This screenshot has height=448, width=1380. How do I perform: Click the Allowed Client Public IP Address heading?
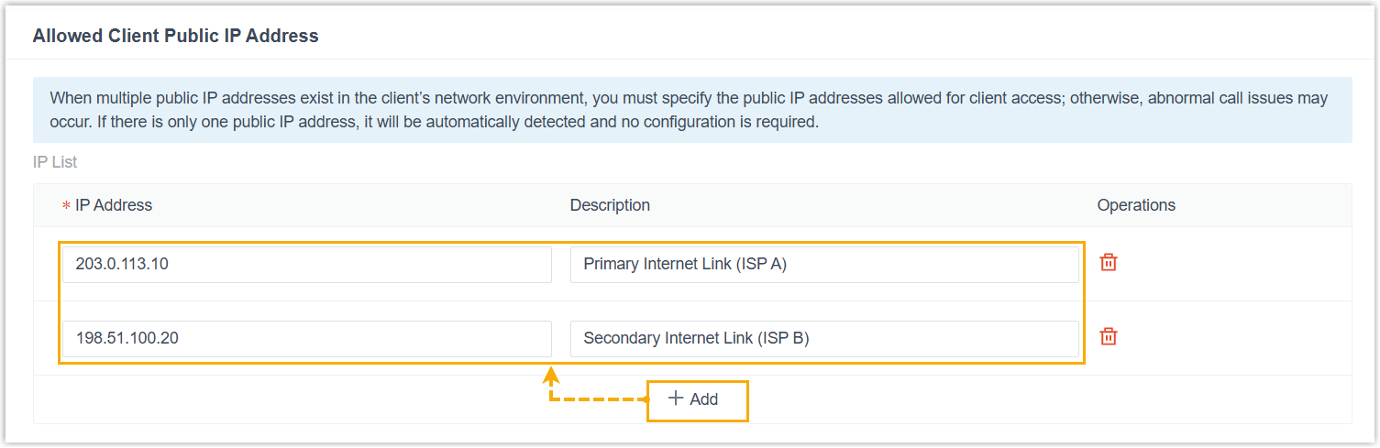pos(176,37)
